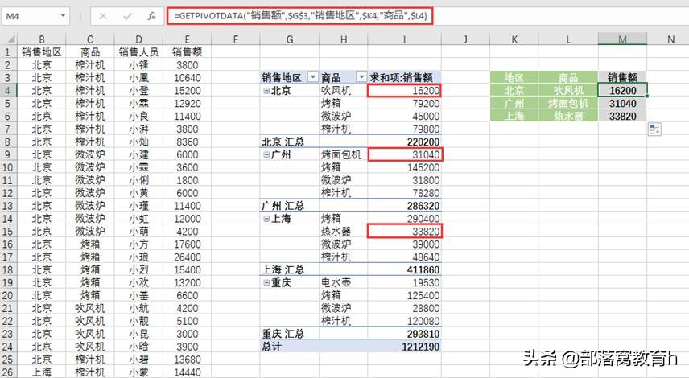The width and height of the screenshot is (689, 378).
Task: Select pivot value 145200 for 广州 烤箱
Action: (404, 167)
